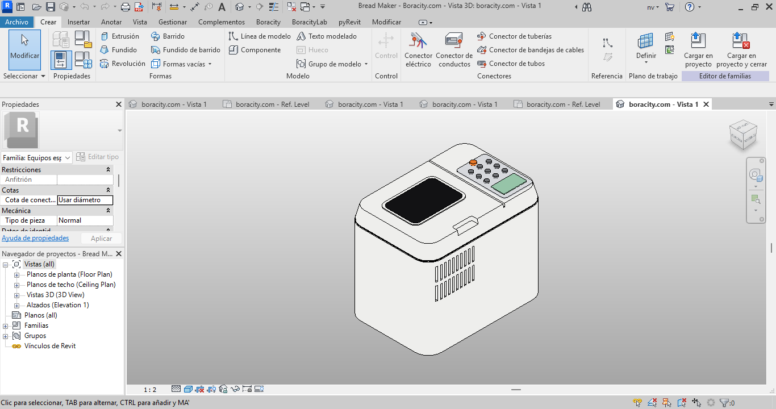Click Cargar en proyecto y cerrar
Screen dimensions: 776x409
[741, 50]
